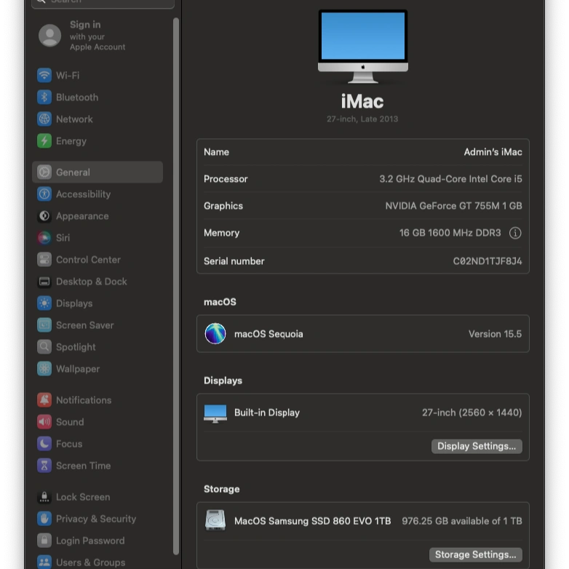Click the iMac computer image
Image resolution: width=569 pixels, height=569 pixels.
[x=363, y=47]
